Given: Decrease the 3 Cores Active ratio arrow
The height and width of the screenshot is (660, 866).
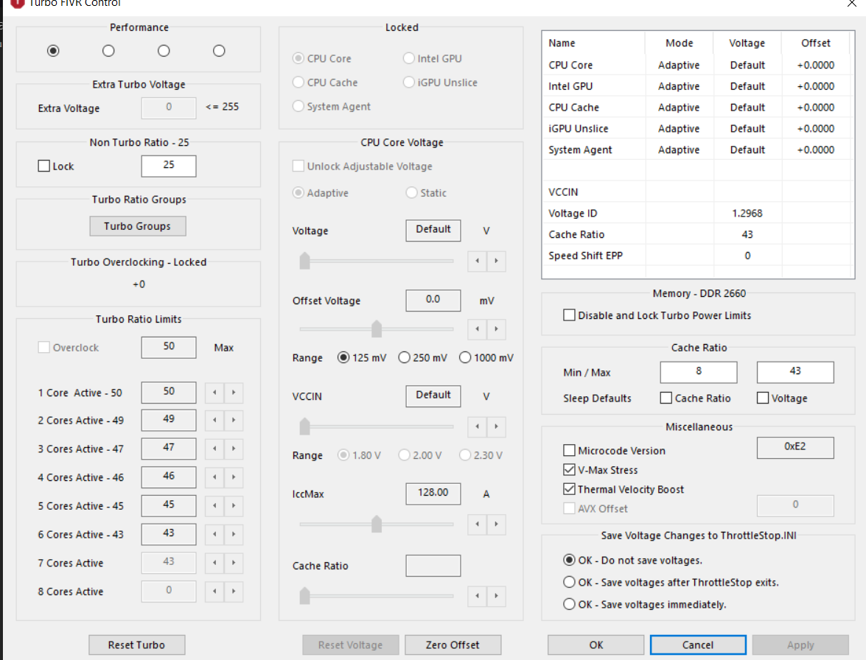Looking at the screenshot, I should click(214, 449).
